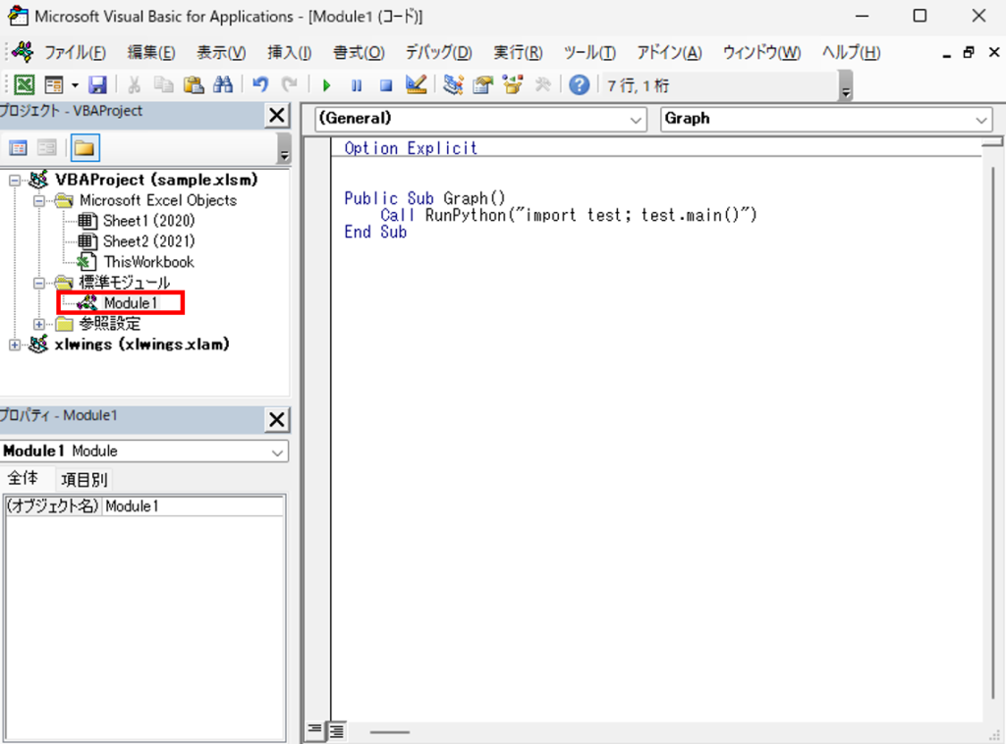1006x744 pixels.
Task: Switch to Microsoft Excel via the toolbar icon
Action: 24,85
